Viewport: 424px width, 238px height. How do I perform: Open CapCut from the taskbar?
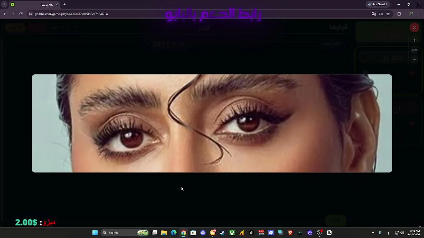[329, 233]
